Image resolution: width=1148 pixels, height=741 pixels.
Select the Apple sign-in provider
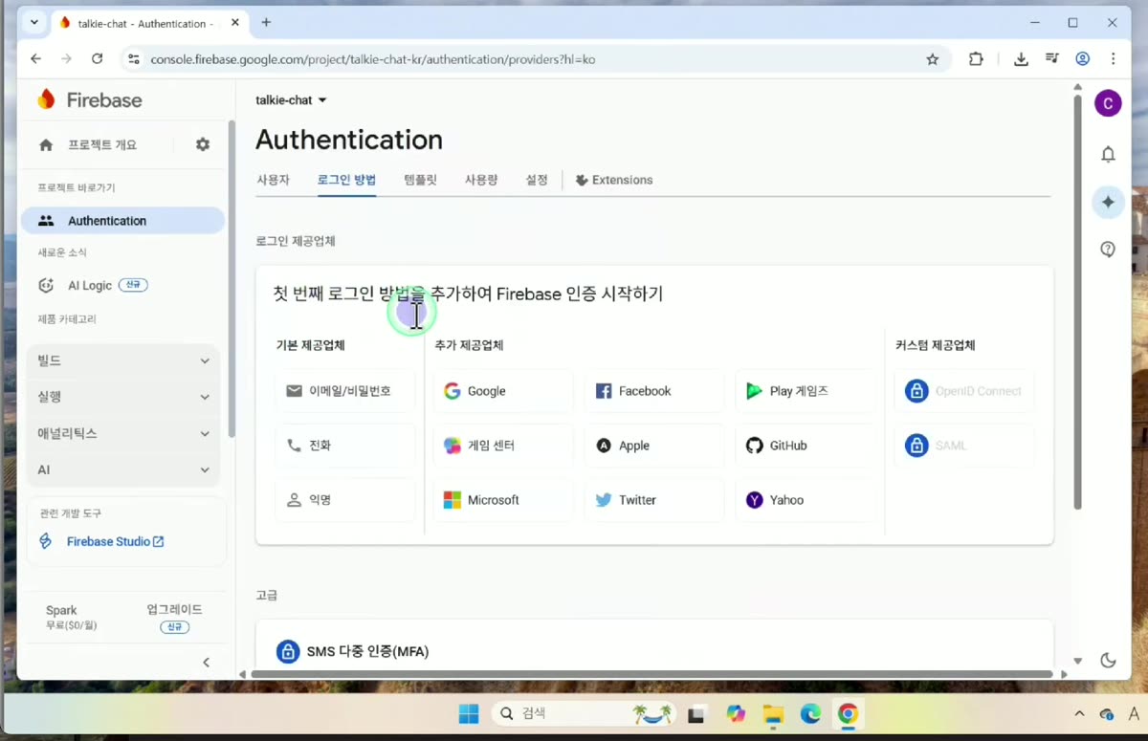653,446
